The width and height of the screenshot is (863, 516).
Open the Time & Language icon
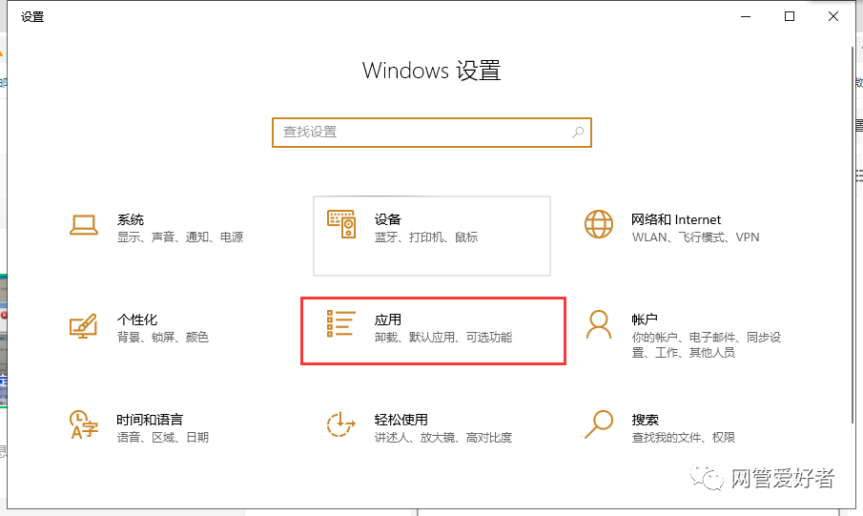[x=84, y=424]
